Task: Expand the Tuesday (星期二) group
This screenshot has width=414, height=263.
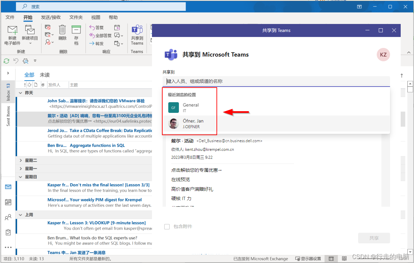Action: pos(21,160)
